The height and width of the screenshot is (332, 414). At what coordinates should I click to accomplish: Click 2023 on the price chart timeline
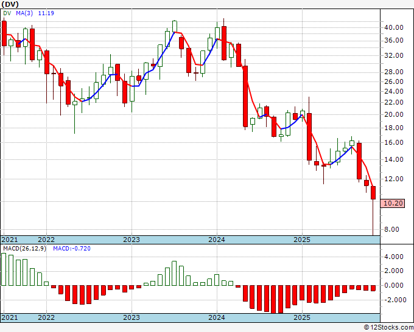pyautogui.click(x=132, y=240)
